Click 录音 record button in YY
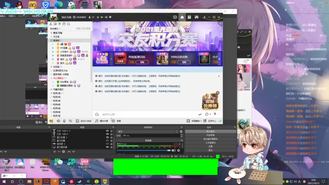Screen dimensions: 329x185 point(116,121)
